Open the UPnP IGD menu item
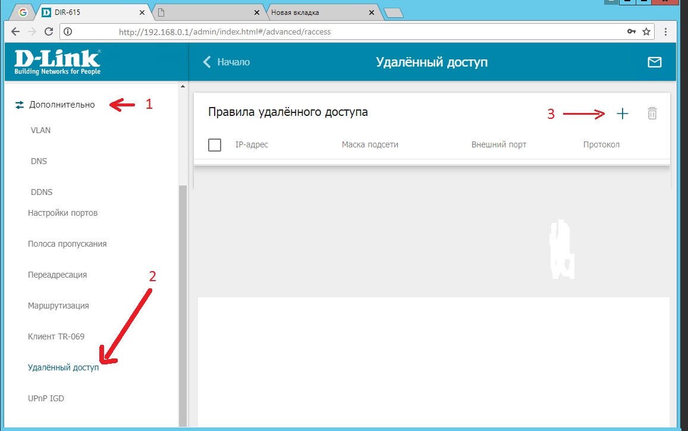This screenshot has height=431, width=688. 46,398
